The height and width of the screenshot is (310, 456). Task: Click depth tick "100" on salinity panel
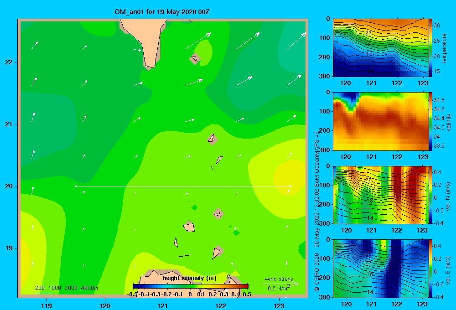pos(325,111)
